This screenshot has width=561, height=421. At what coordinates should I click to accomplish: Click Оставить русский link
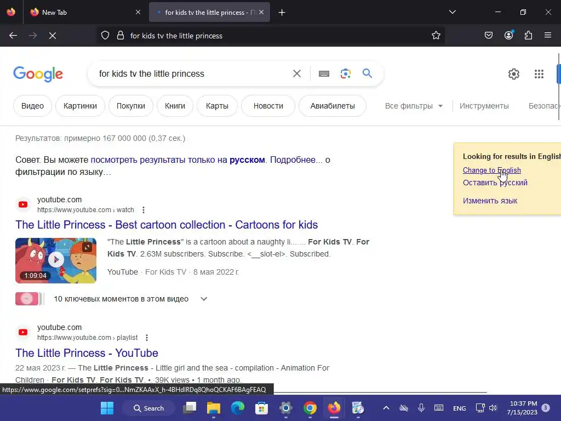point(495,183)
